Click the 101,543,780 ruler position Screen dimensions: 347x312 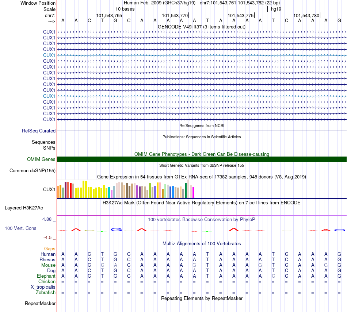pyautogui.click(x=306, y=15)
